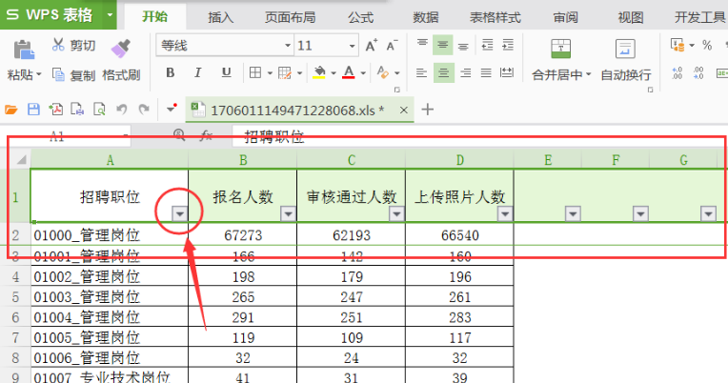Screen dimensions: 728x383
Task: Select column B header
Action: pyautogui.click(x=243, y=160)
